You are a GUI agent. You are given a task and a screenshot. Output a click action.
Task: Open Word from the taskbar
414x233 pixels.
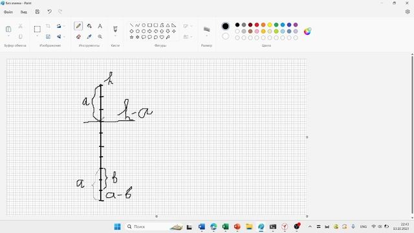tap(201, 227)
